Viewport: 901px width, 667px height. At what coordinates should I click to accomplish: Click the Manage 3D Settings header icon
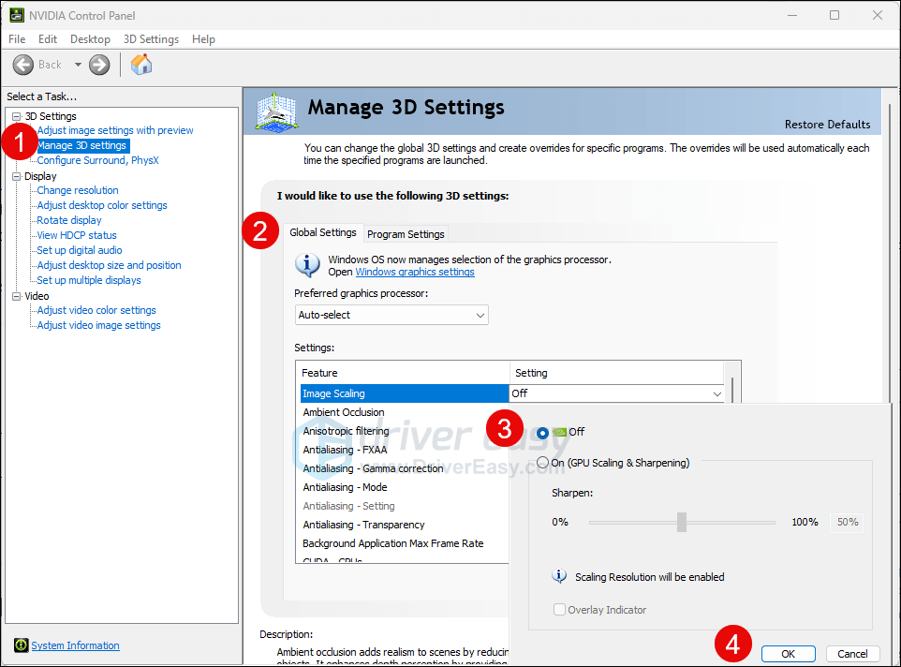coord(277,111)
